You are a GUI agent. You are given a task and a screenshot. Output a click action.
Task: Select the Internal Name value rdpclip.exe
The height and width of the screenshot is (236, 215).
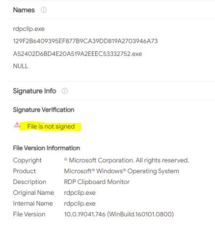tap(80, 204)
